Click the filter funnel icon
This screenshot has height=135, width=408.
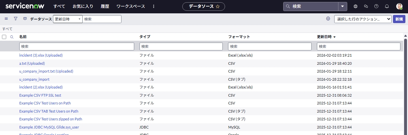15,19
